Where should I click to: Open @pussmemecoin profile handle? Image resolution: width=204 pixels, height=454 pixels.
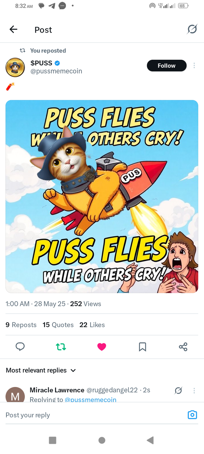(x=56, y=71)
